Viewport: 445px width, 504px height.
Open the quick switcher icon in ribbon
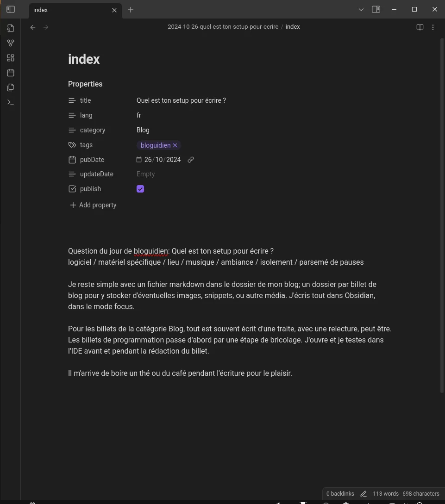tap(11, 28)
